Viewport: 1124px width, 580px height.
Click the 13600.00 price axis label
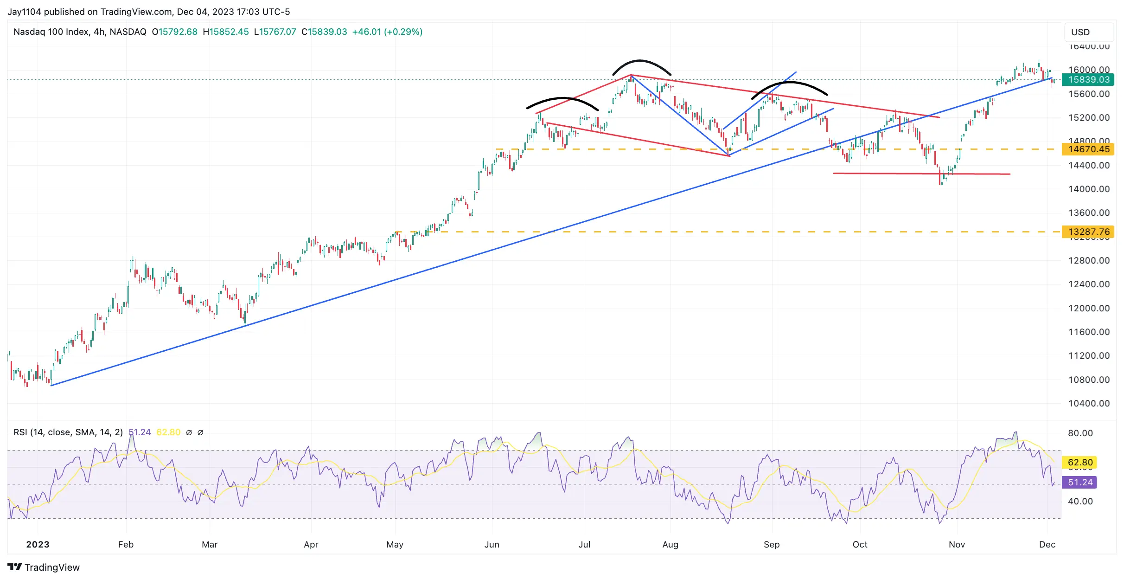tap(1088, 213)
